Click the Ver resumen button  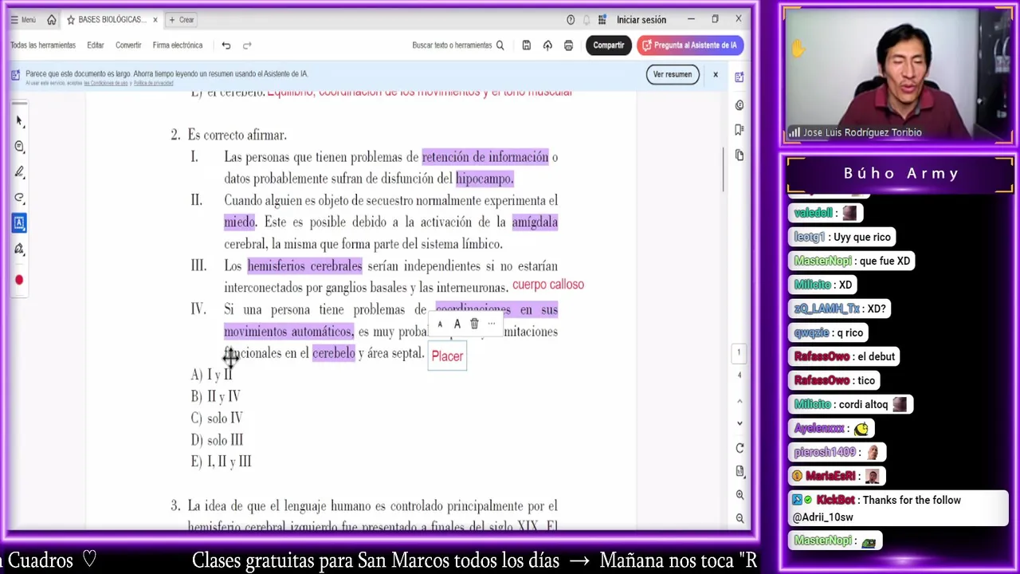coord(673,74)
